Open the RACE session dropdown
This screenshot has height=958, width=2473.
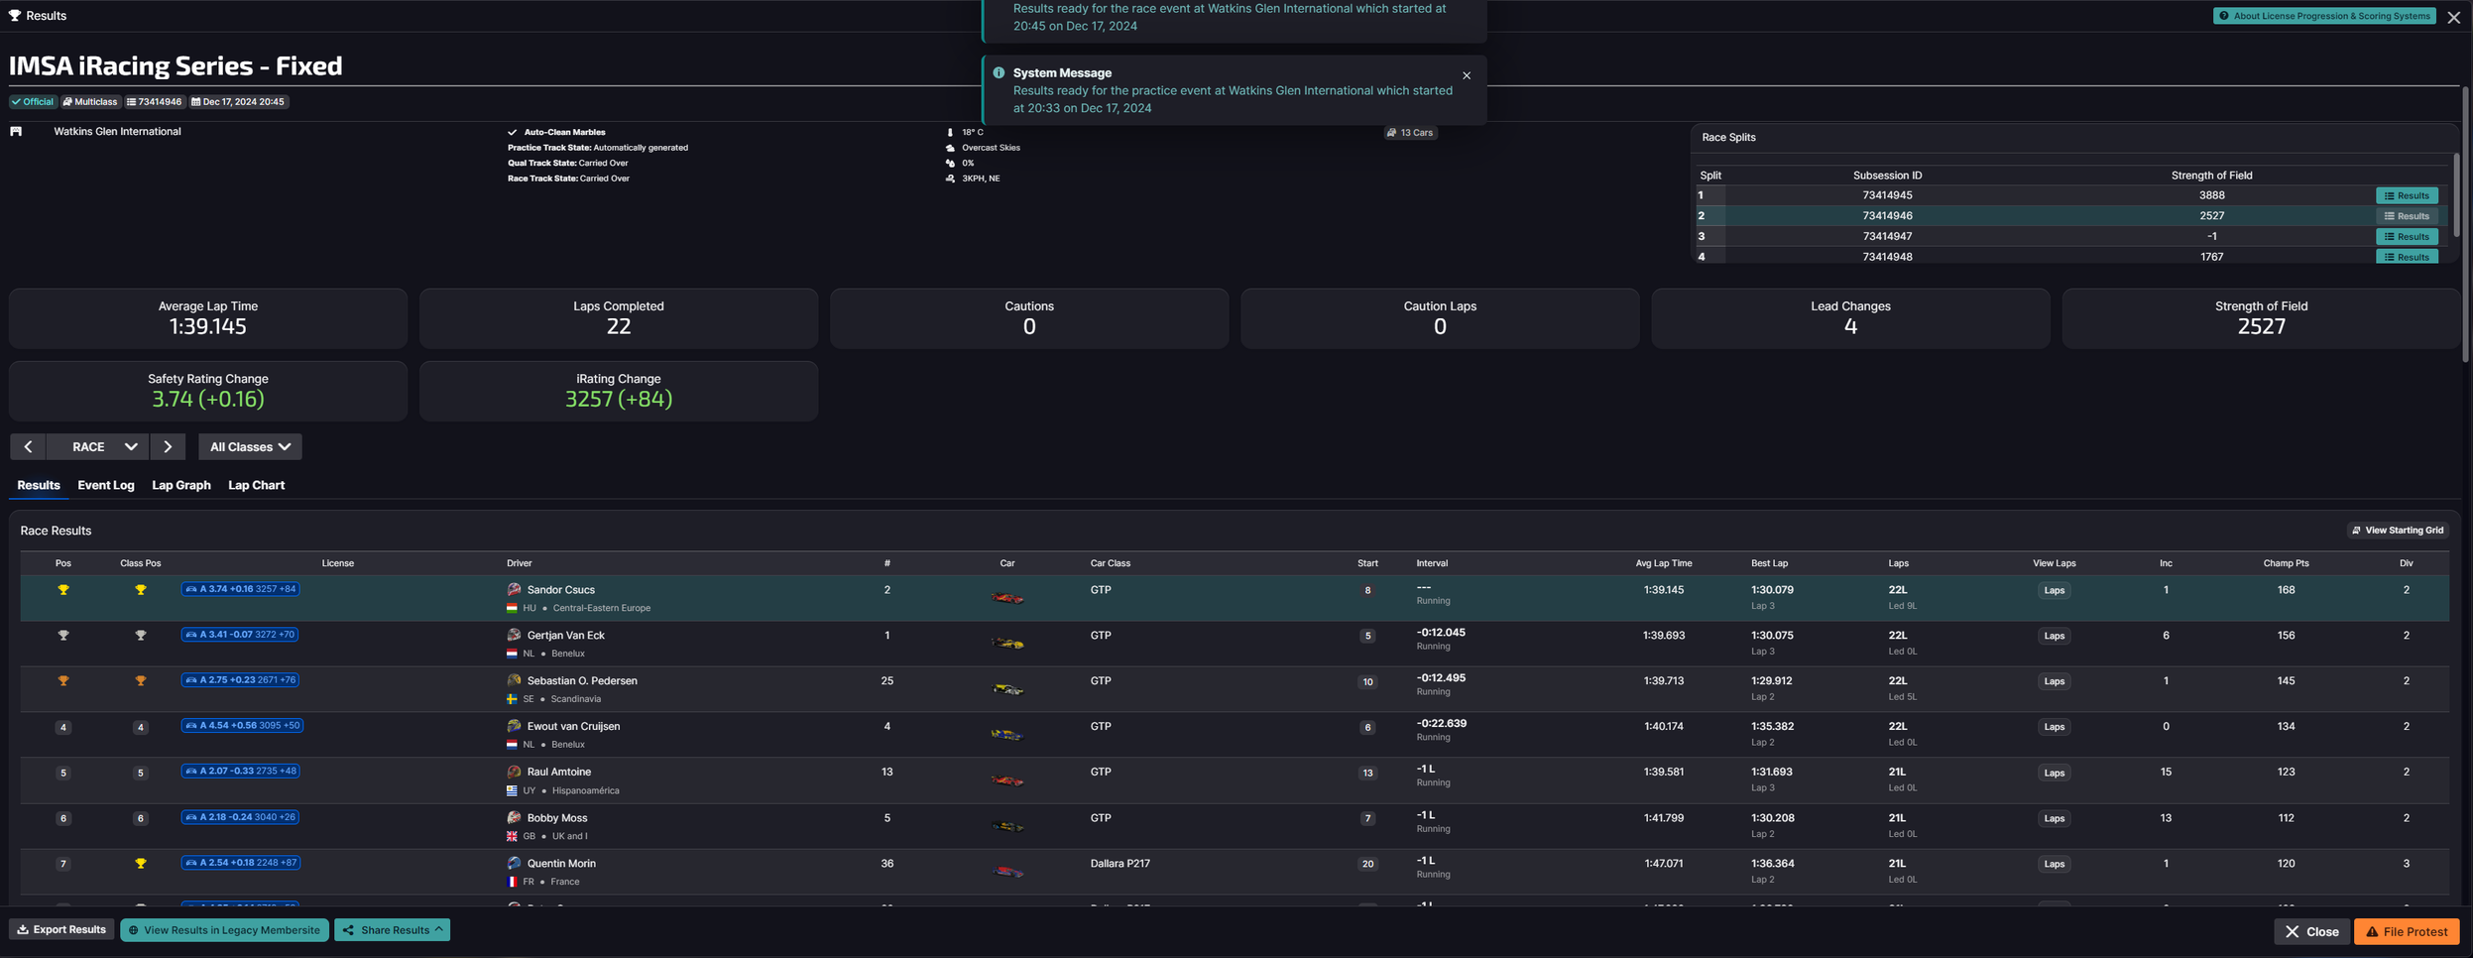[98, 446]
